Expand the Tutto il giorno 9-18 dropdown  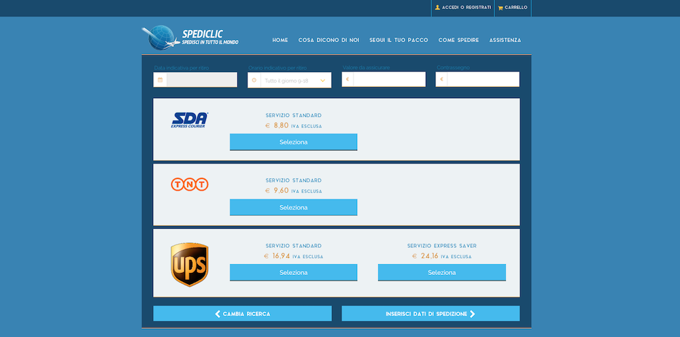point(289,80)
